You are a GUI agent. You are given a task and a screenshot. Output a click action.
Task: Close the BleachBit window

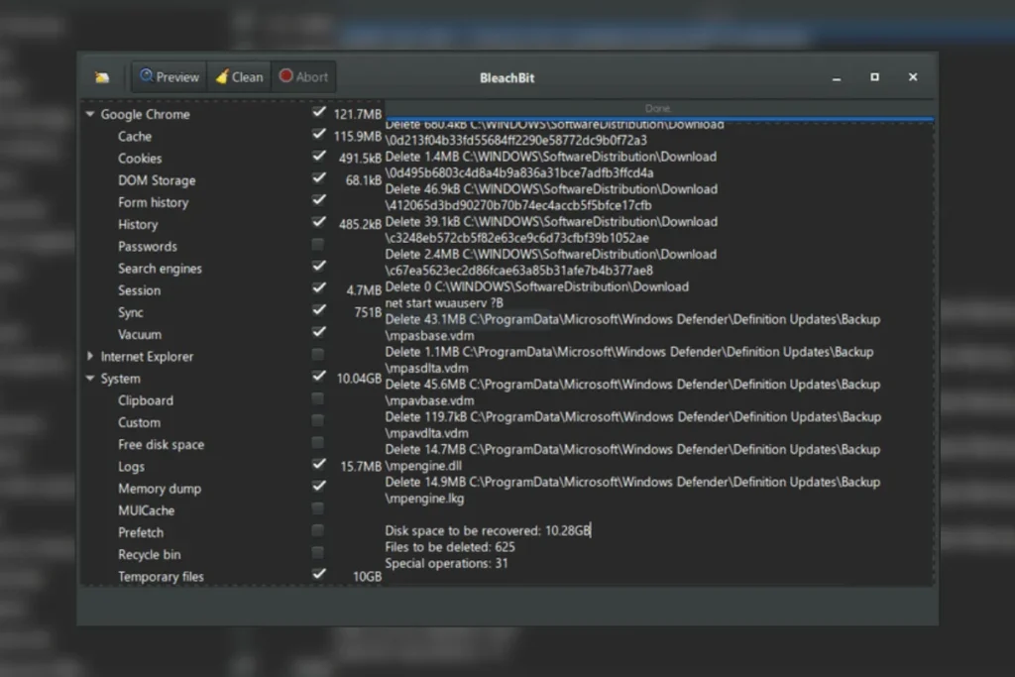point(913,77)
